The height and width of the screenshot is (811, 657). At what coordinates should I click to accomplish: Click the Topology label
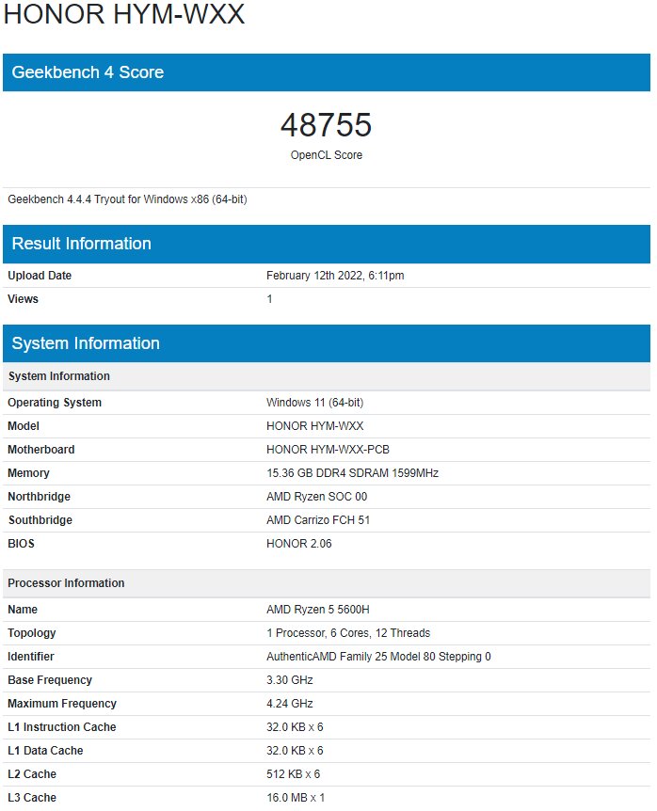click(32, 633)
